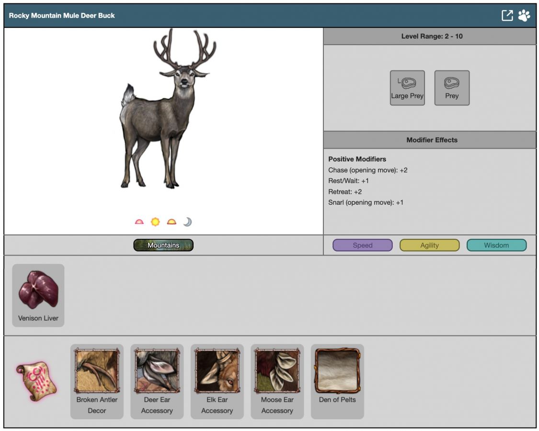This screenshot has width=539, height=431.
Task: Click the yellow Agility stat tag
Action: (429, 245)
